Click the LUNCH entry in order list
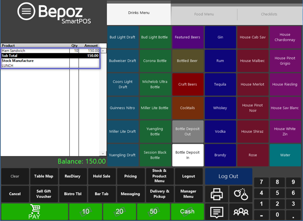 [x=50, y=66]
